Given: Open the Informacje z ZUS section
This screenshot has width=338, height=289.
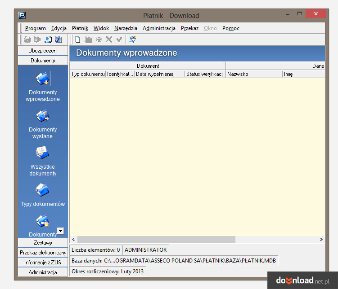Looking at the screenshot, I should pyautogui.click(x=43, y=263).
